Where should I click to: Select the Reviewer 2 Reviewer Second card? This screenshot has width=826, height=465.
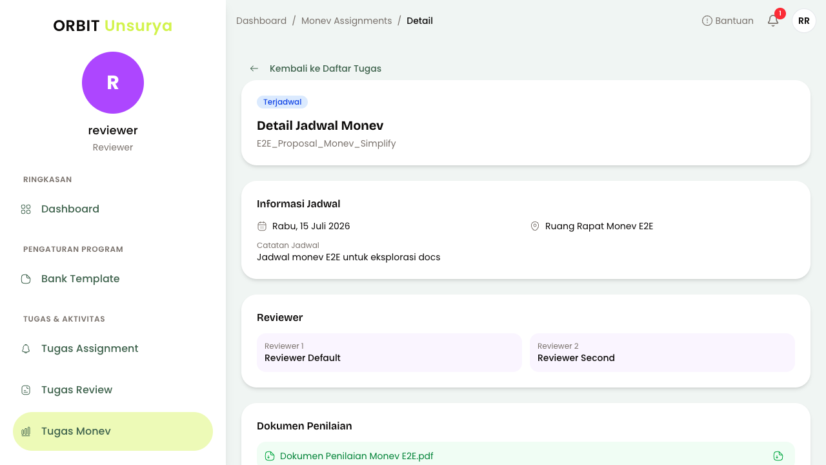coord(662,353)
